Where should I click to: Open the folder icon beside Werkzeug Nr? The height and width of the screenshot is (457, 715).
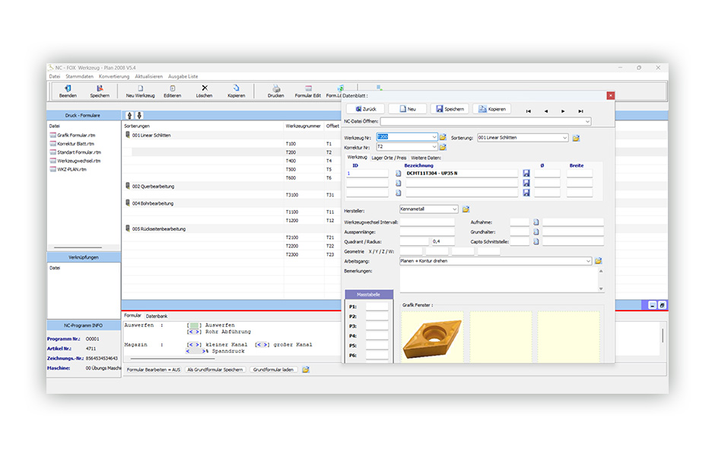pos(443,137)
